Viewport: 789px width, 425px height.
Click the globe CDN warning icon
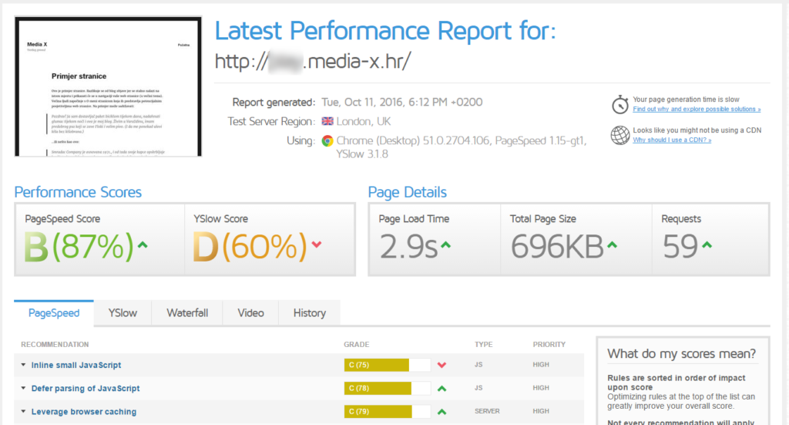tap(620, 136)
